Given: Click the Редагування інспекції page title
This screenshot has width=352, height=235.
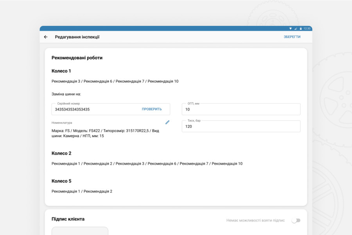Looking at the screenshot, I should (x=77, y=37).
